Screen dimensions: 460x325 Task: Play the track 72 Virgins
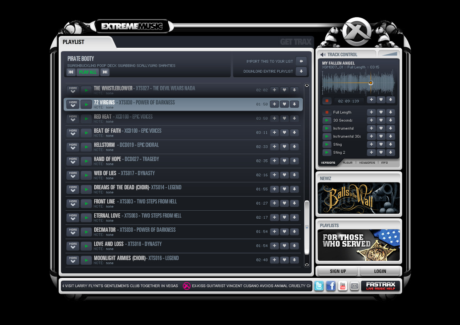point(86,104)
